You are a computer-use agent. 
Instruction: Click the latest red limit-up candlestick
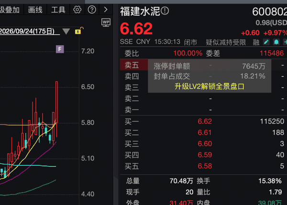click(57, 102)
